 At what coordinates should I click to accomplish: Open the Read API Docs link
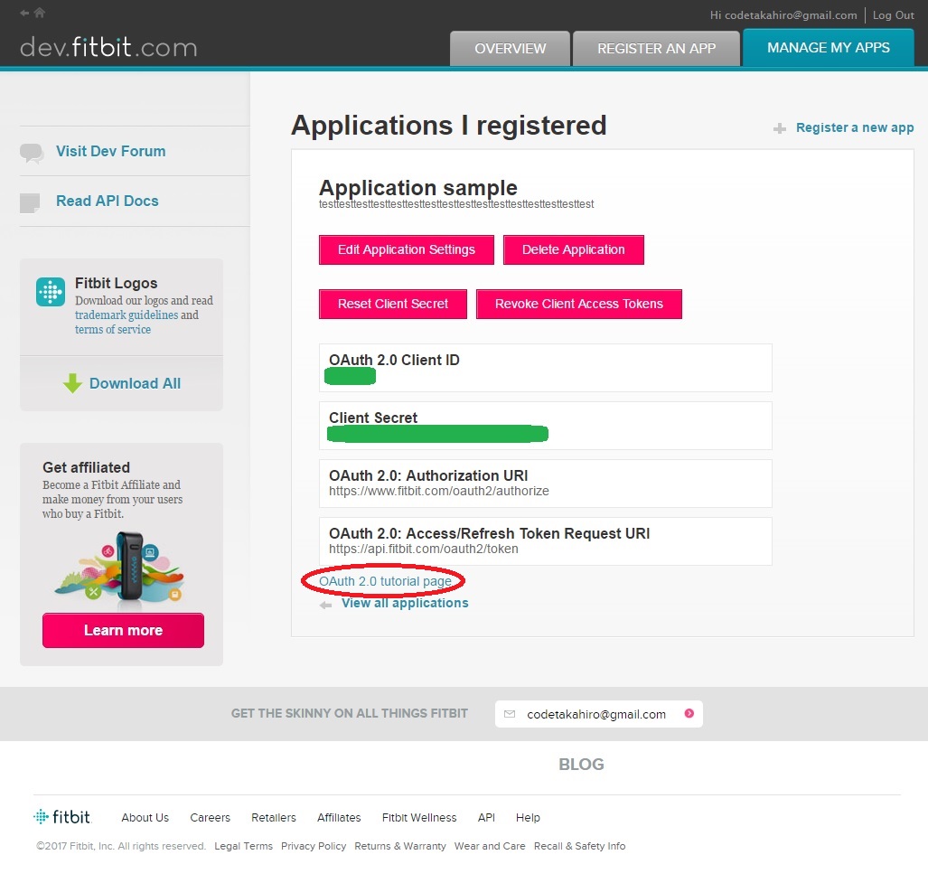(x=108, y=202)
